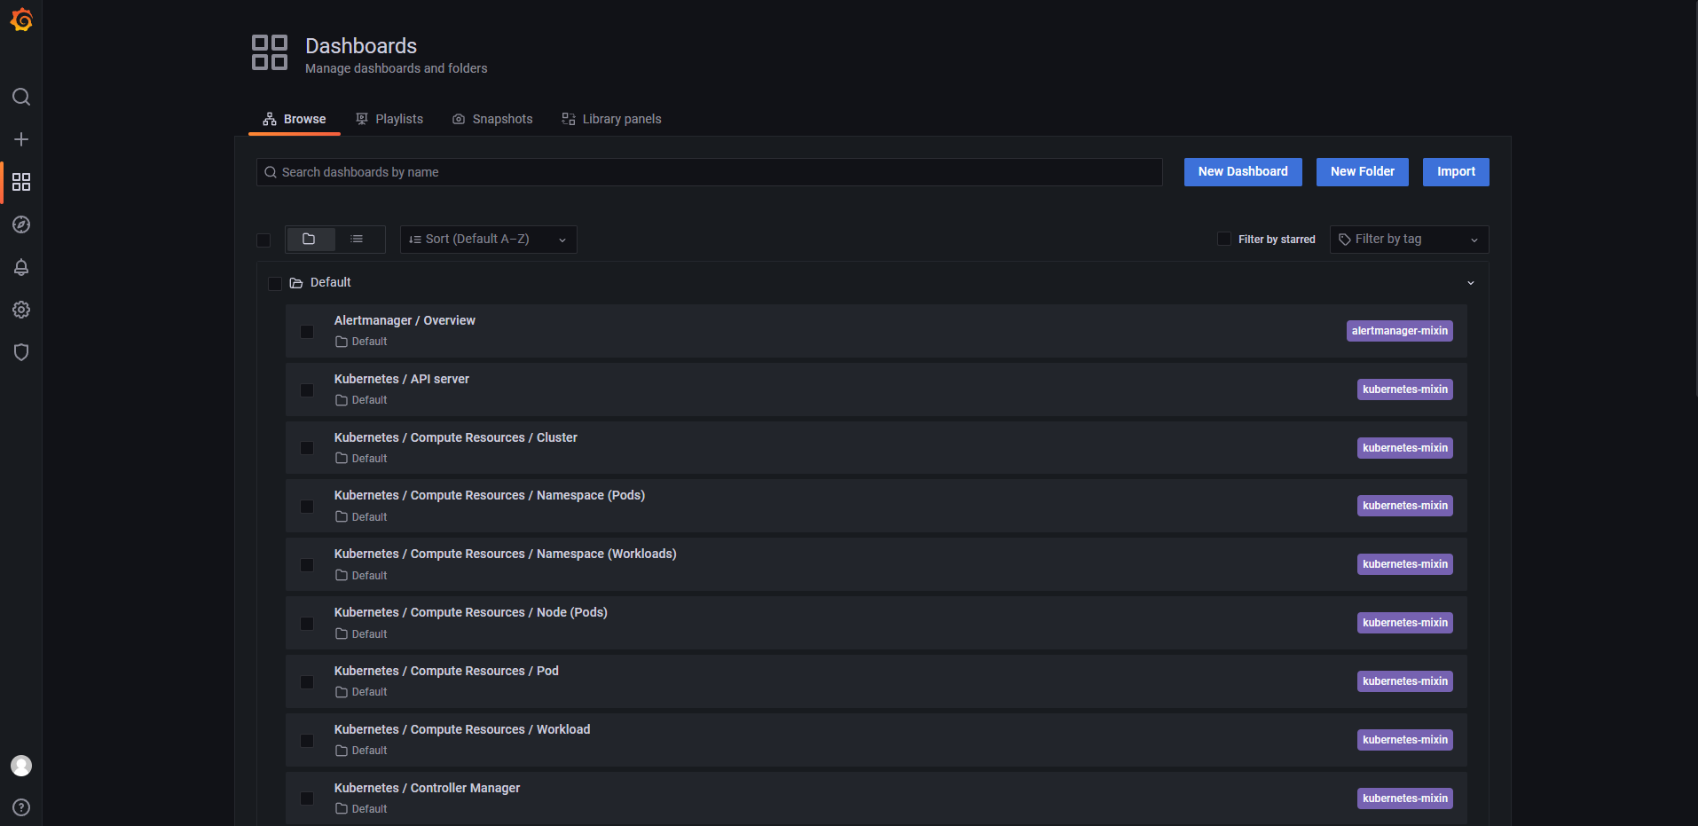
Task: Open the sidebar Search icon
Action: coord(21,97)
